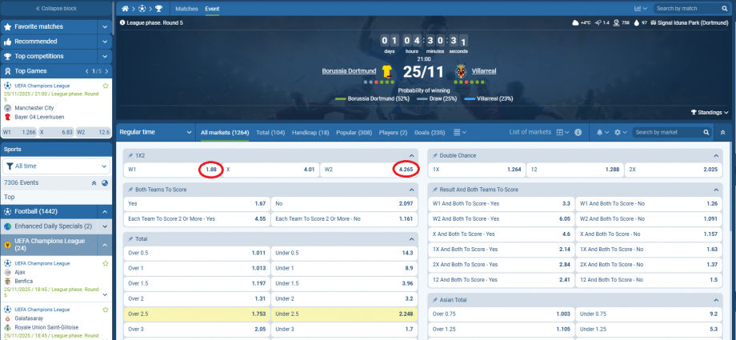Open the Goals (235) tab

point(430,133)
